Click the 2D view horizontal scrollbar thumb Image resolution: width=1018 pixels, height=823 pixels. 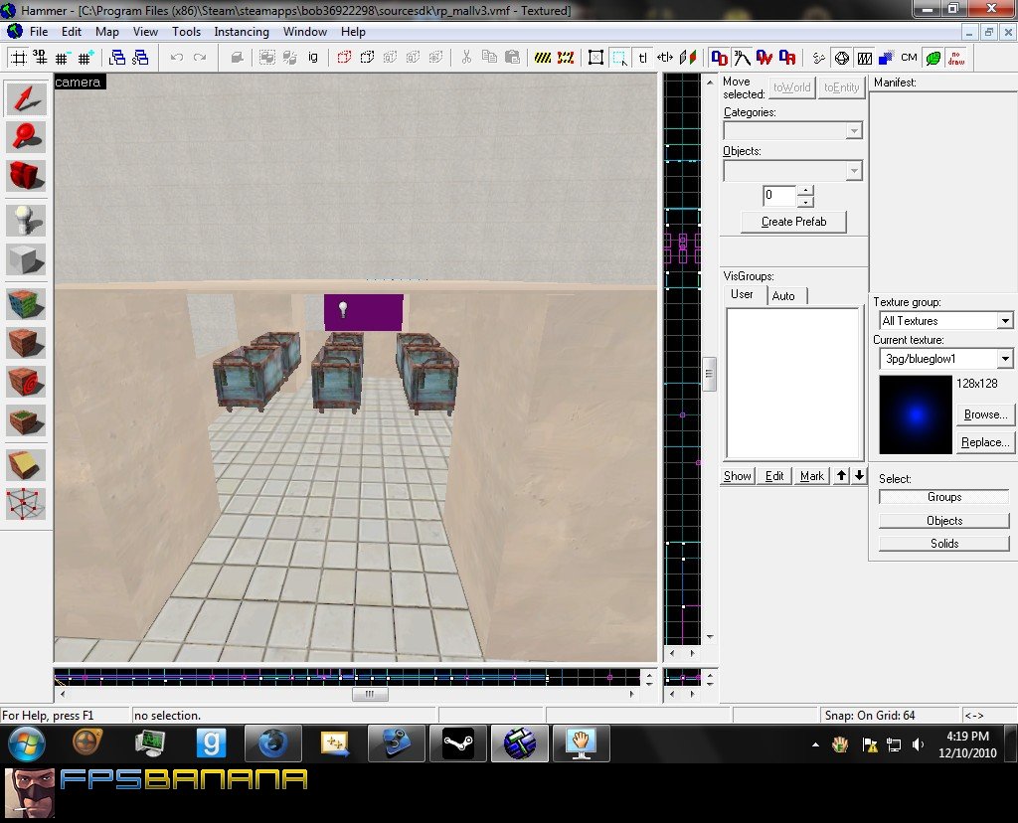point(370,695)
